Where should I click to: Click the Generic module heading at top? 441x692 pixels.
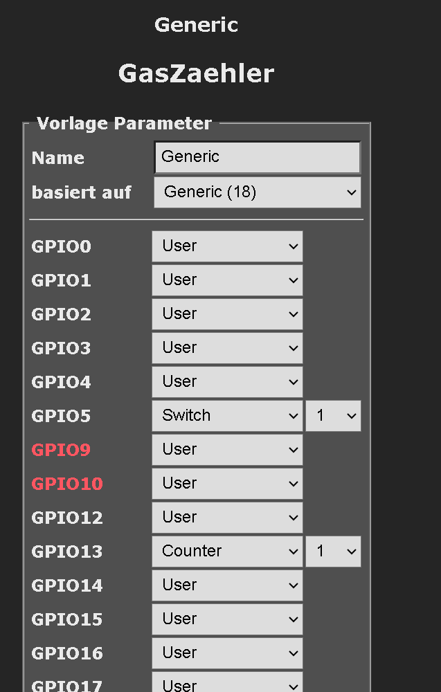point(197,25)
